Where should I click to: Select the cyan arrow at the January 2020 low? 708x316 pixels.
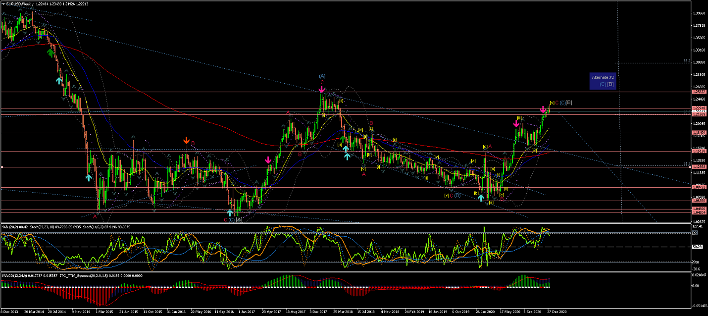(x=481, y=198)
